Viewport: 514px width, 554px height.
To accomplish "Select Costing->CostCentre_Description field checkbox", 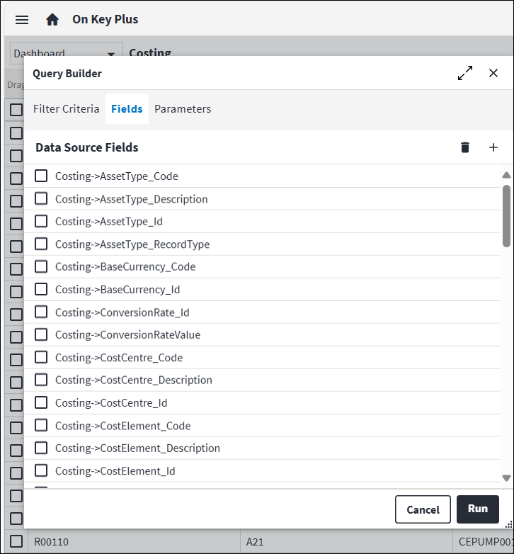I will pos(42,380).
